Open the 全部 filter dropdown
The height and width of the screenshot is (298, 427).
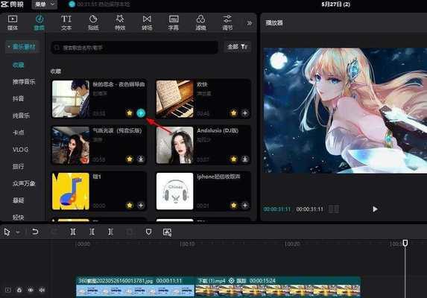pyautogui.click(x=237, y=47)
